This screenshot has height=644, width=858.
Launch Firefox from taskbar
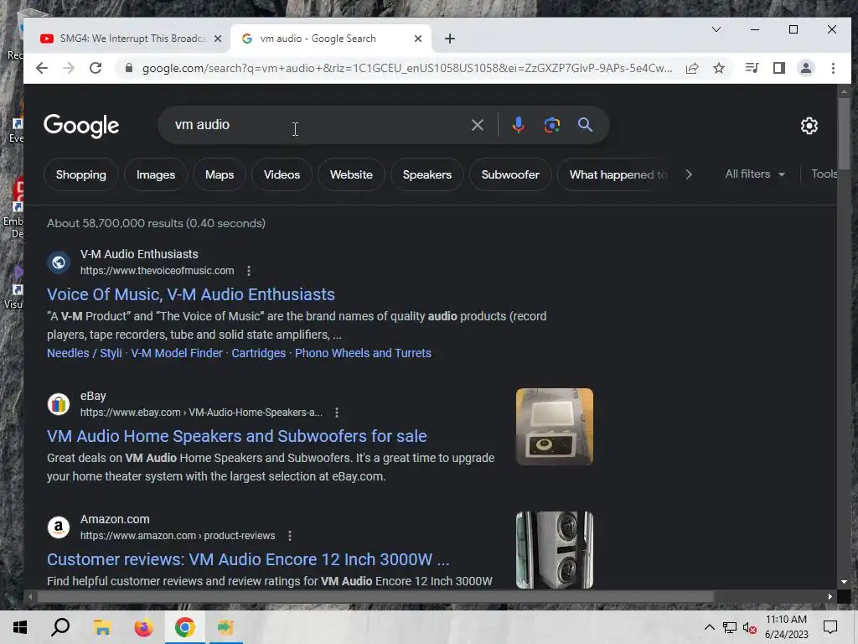[x=143, y=627]
